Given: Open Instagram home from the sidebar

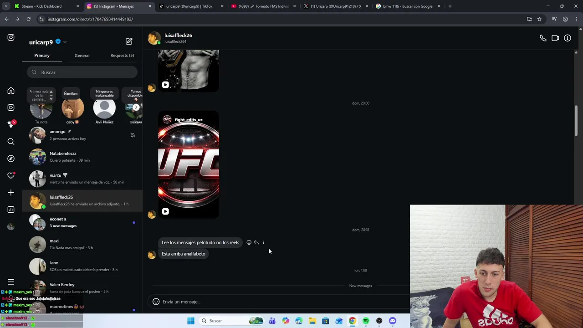Looking at the screenshot, I should click(x=11, y=91).
